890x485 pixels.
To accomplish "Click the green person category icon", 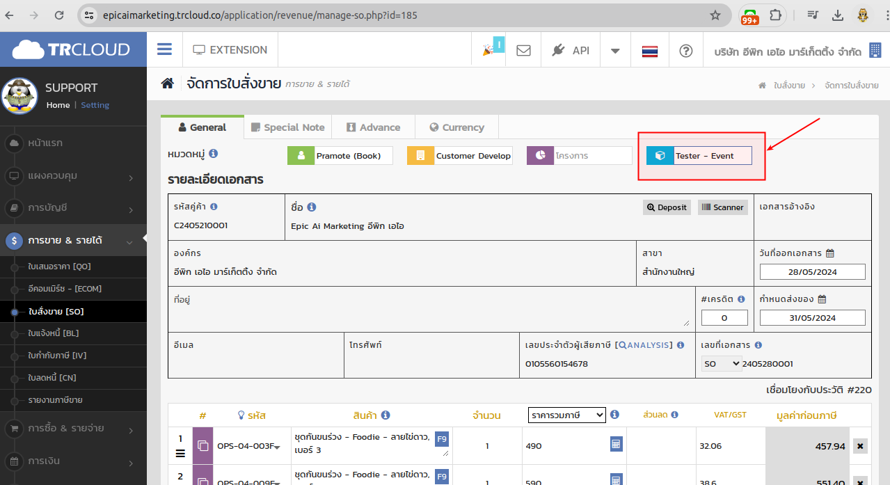I will [301, 155].
